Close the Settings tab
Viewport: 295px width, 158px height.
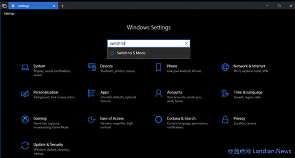54,6
